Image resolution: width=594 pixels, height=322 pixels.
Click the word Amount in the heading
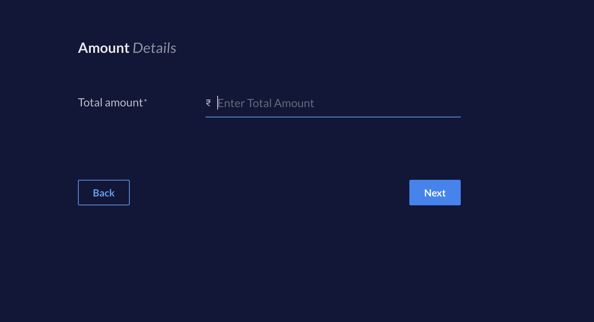tap(103, 48)
